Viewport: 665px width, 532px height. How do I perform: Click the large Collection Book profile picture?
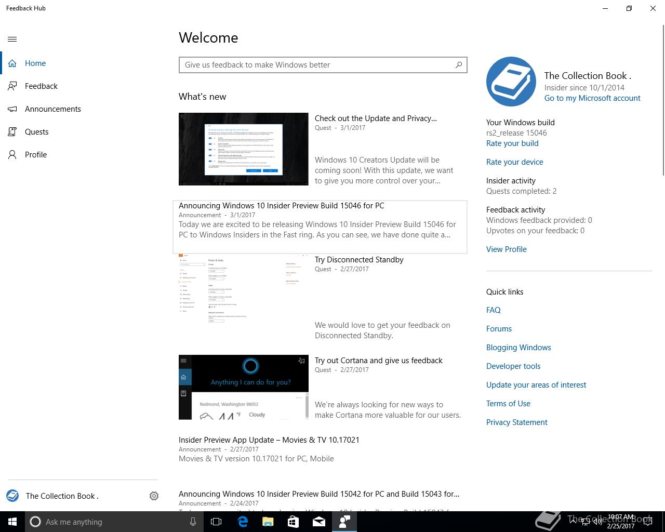(x=511, y=82)
